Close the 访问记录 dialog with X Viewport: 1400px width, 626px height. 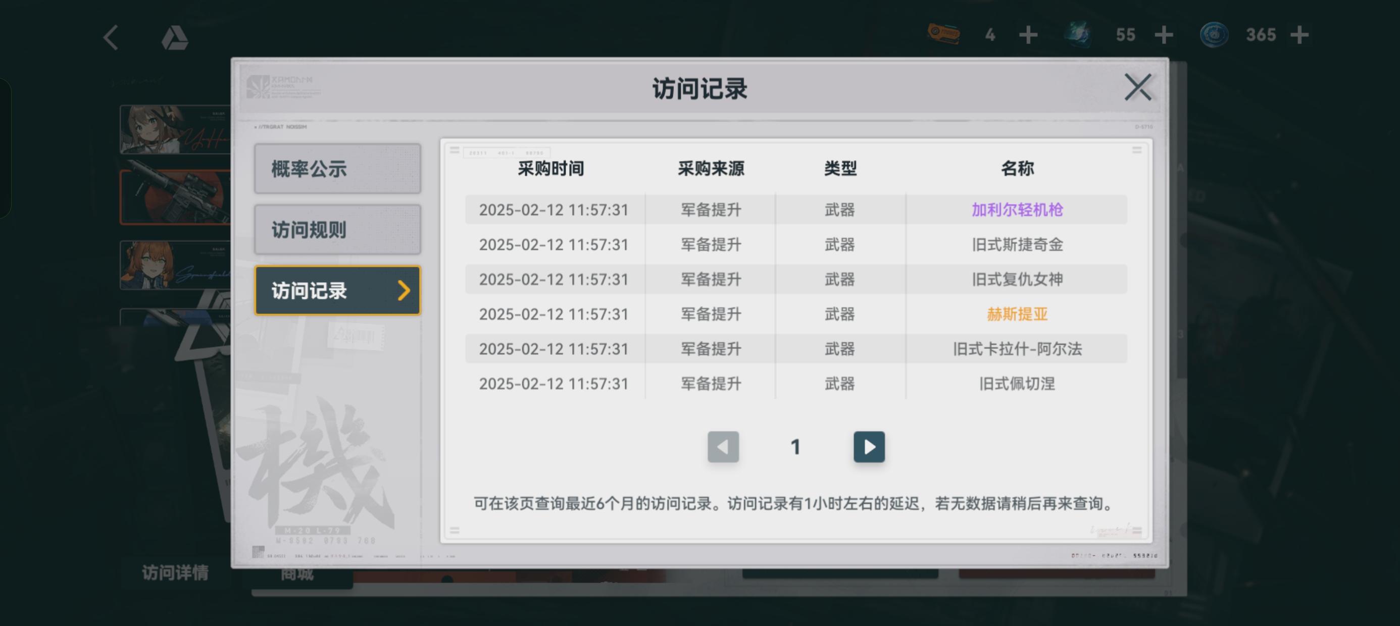pos(1137,87)
